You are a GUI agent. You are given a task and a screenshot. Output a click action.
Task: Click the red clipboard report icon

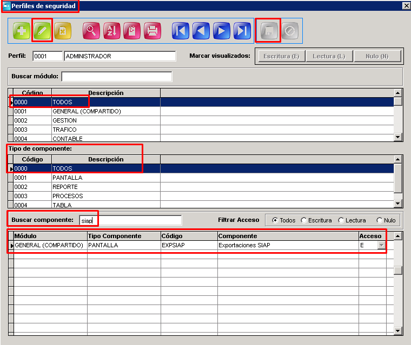point(132,31)
